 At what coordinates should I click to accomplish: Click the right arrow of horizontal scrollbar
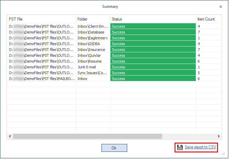coord(219,136)
